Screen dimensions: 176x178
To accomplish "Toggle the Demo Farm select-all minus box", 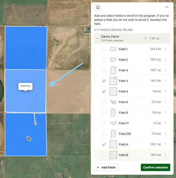I will pos(97,39).
